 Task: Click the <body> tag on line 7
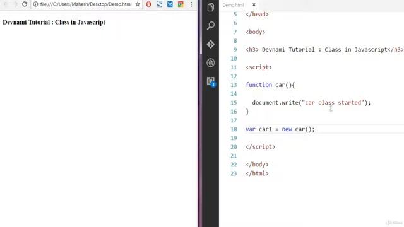coord(255,32)
